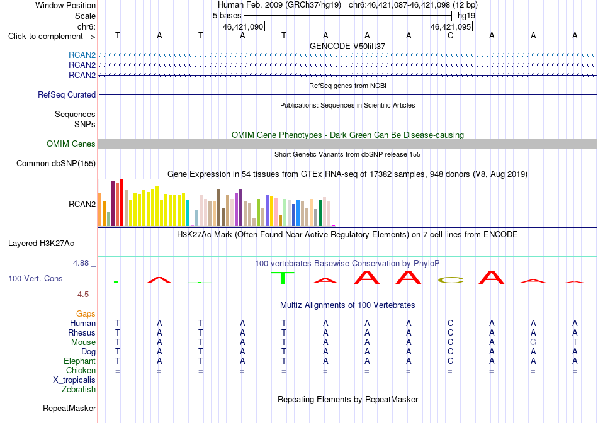
Task: Click the Scale label
Action: click(85, 16)
